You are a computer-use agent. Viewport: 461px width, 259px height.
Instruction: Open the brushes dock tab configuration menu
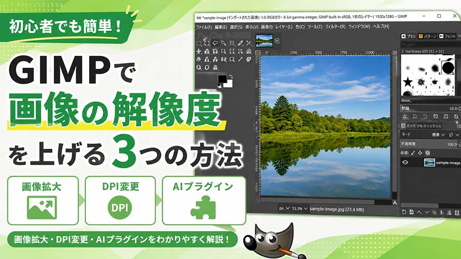[459, 36]
